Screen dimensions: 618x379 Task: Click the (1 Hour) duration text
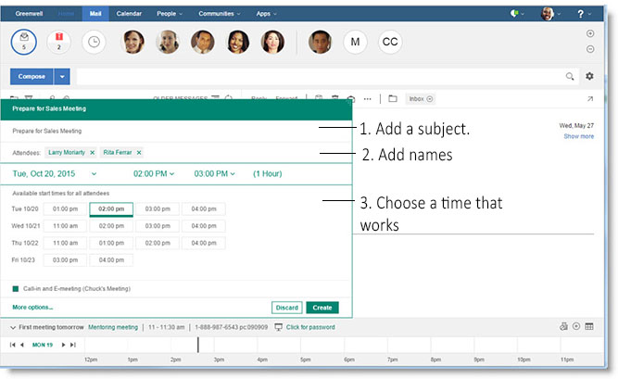[x=267, y=174]
